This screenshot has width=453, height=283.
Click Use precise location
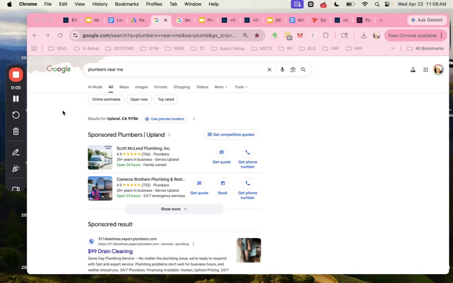tap(164, 119)
